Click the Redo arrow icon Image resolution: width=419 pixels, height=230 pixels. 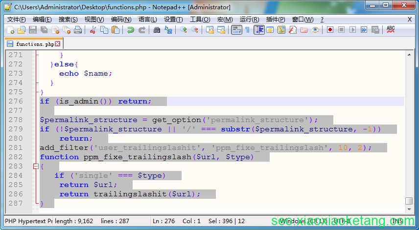pyautogui.click(x=141, y=30)
